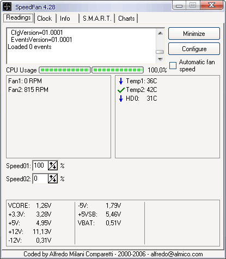Adjust Speed02 with its up/down spinner
This screenshot has height=259, width=226.
53,178
